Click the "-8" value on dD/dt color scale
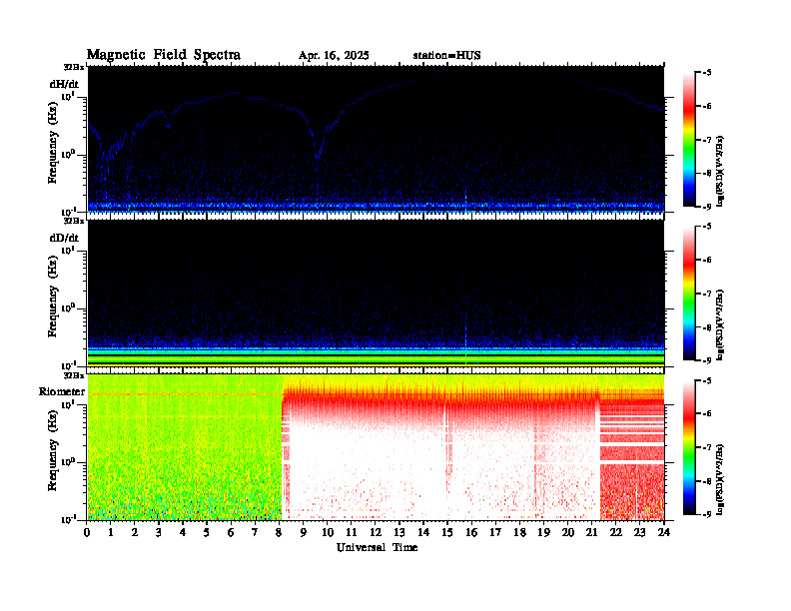 coord(707,327)
